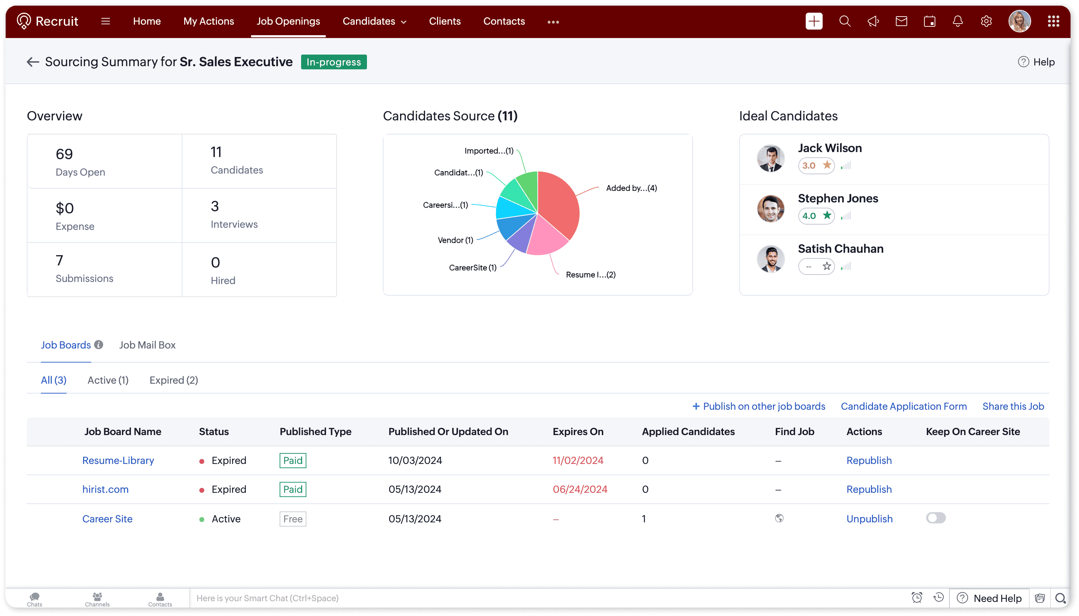Click the globe Find Job icon

pos(779,518)
